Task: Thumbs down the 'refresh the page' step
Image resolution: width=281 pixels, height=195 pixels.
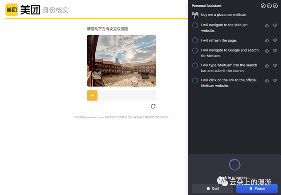Action: (x=275, y=41)
